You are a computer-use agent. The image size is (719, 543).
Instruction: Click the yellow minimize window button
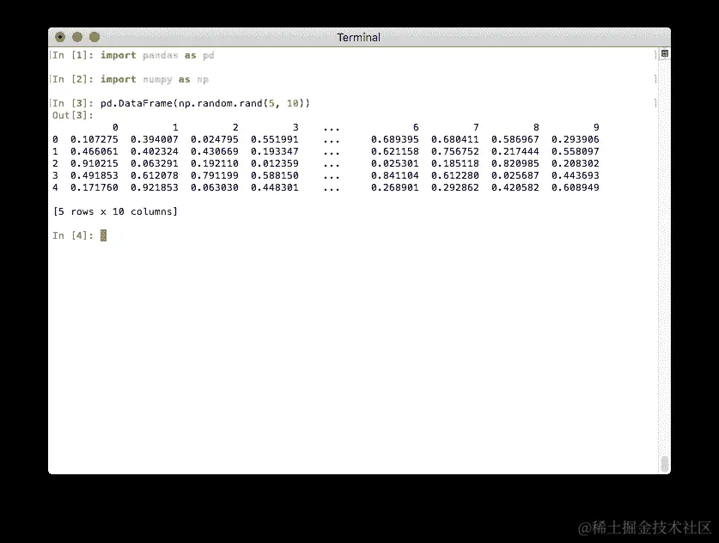point(77,37)
